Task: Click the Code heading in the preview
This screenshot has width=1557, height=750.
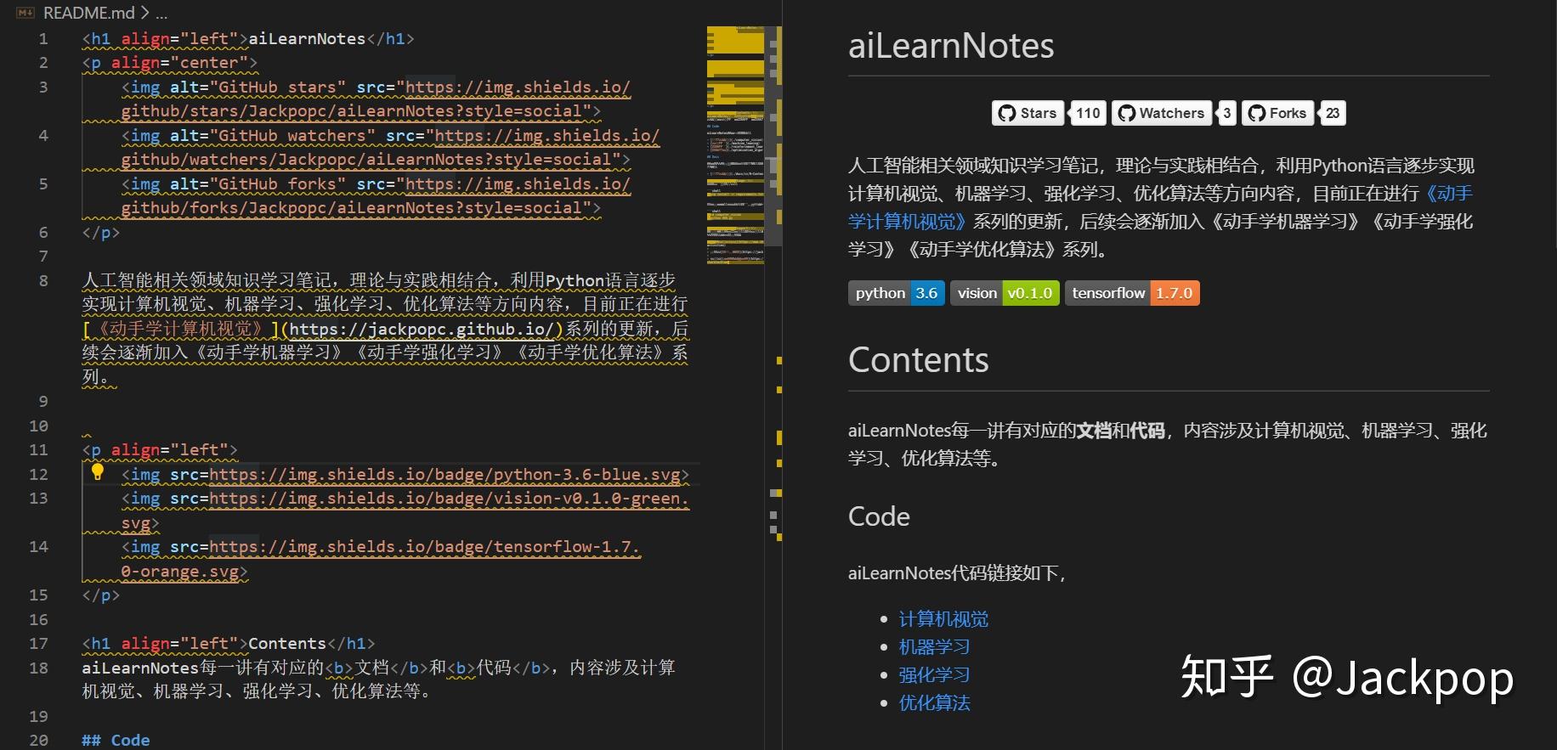Action: coord(879,516)
